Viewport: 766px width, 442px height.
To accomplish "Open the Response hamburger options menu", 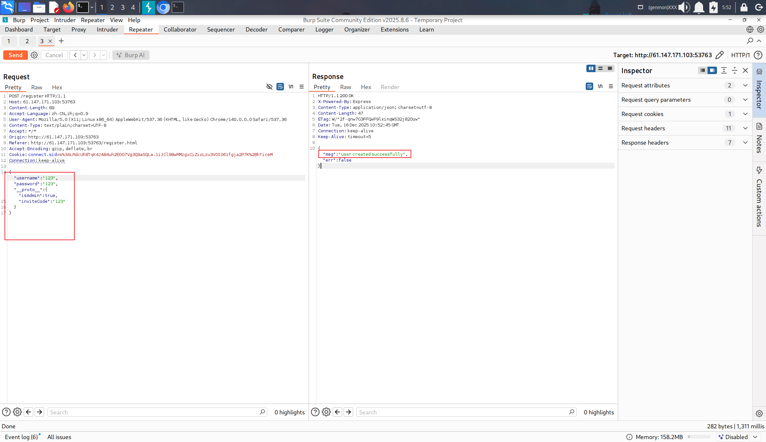I will click(x=611, y=86).
